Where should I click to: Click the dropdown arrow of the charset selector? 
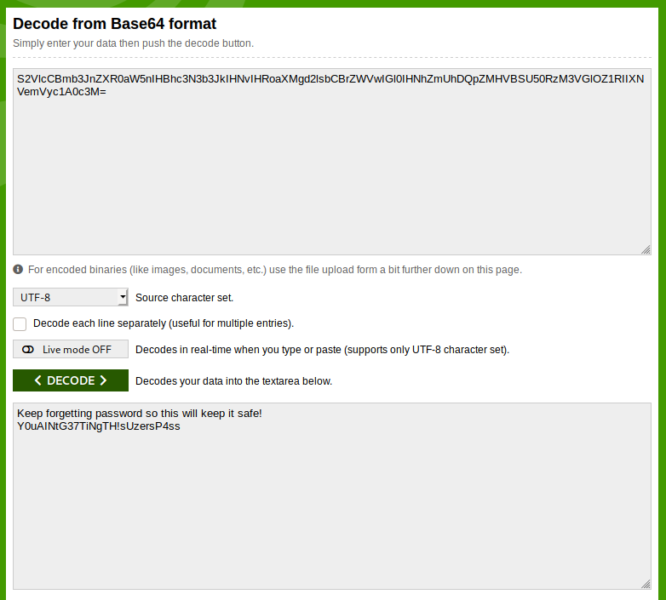click(x=123, y=297)
